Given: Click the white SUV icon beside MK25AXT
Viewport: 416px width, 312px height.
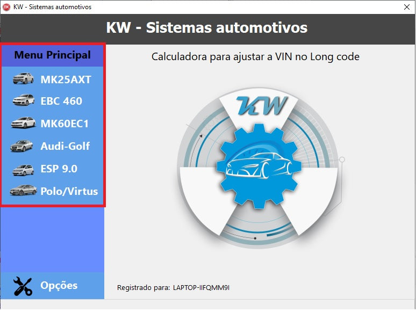Looking at the screenshot, I should point(23,79).
